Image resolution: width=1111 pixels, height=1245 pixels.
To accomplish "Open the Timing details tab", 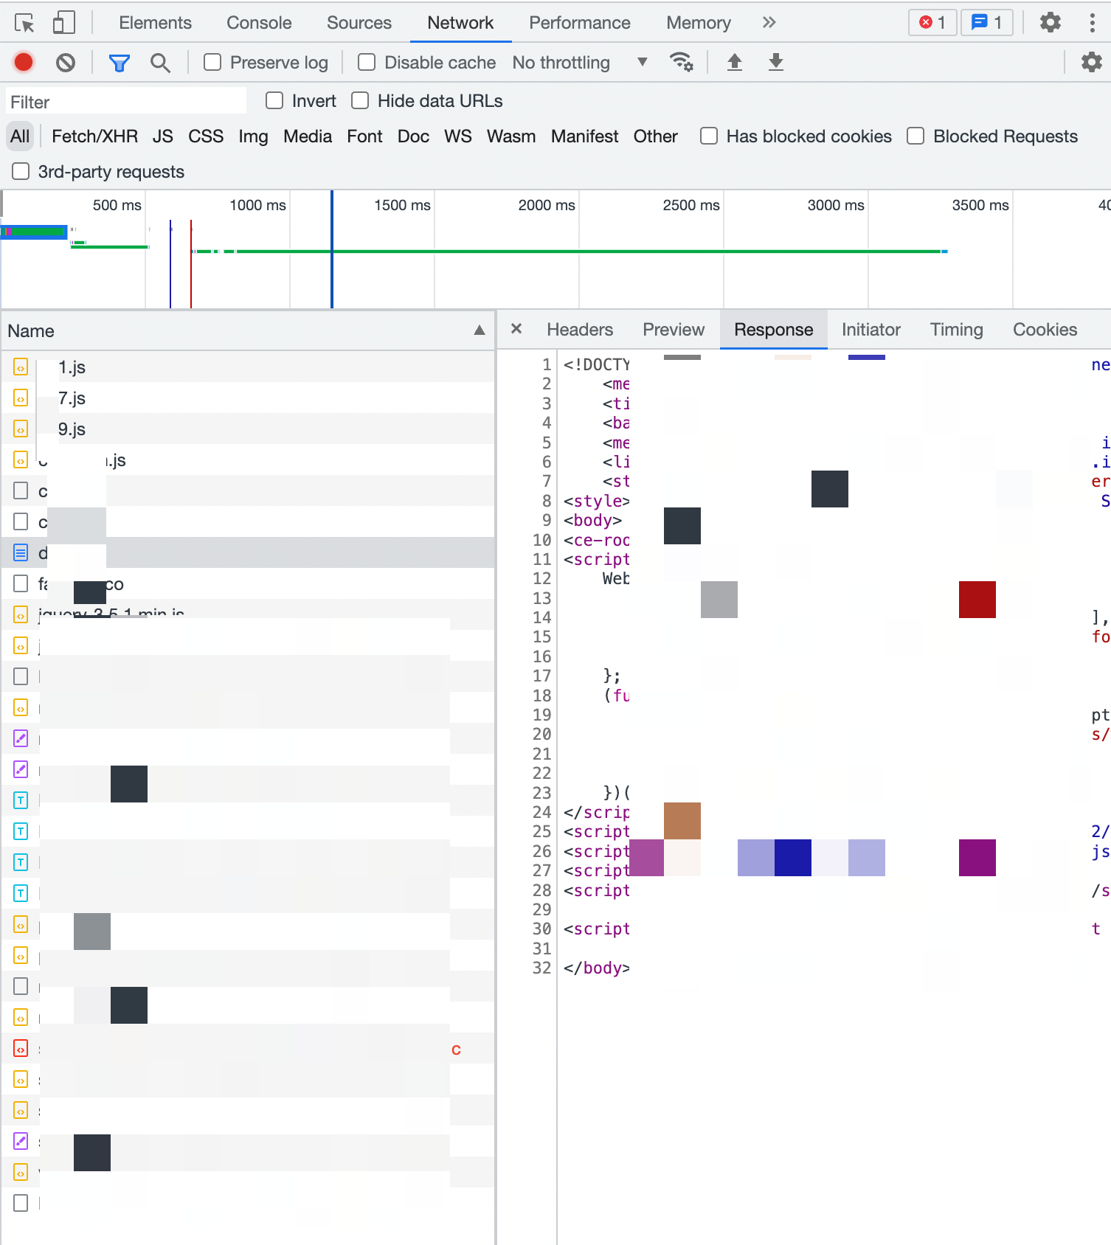I will click(x=957, y=330).
